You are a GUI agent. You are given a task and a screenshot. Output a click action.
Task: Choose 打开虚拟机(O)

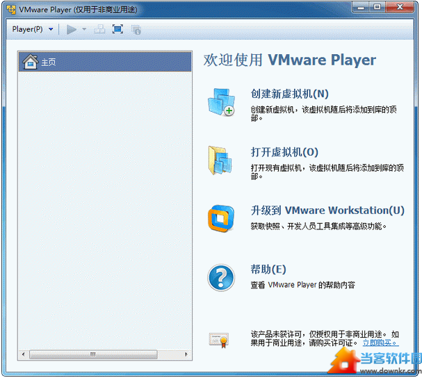pyautogui.click(x=284, y=152)
